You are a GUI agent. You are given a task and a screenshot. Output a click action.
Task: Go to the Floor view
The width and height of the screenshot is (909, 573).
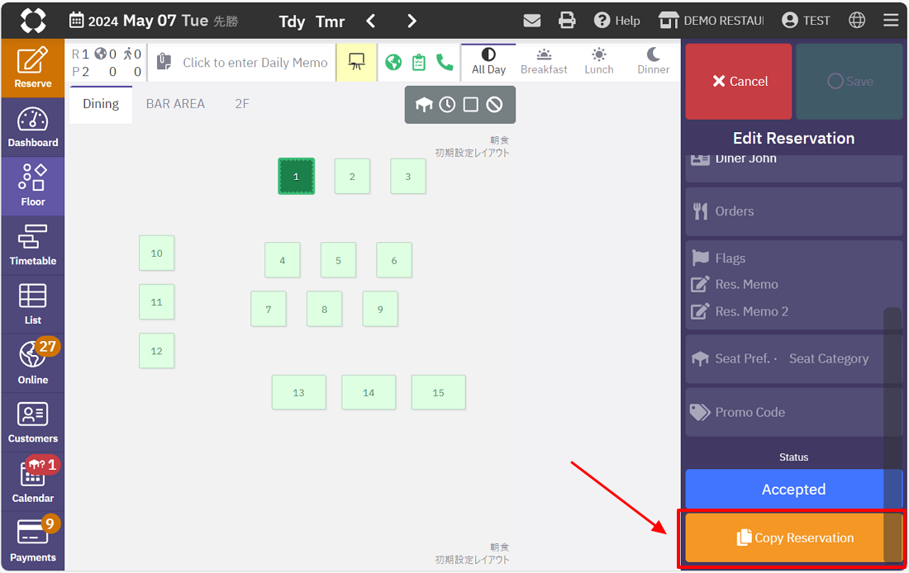click(x=32, y=186)
